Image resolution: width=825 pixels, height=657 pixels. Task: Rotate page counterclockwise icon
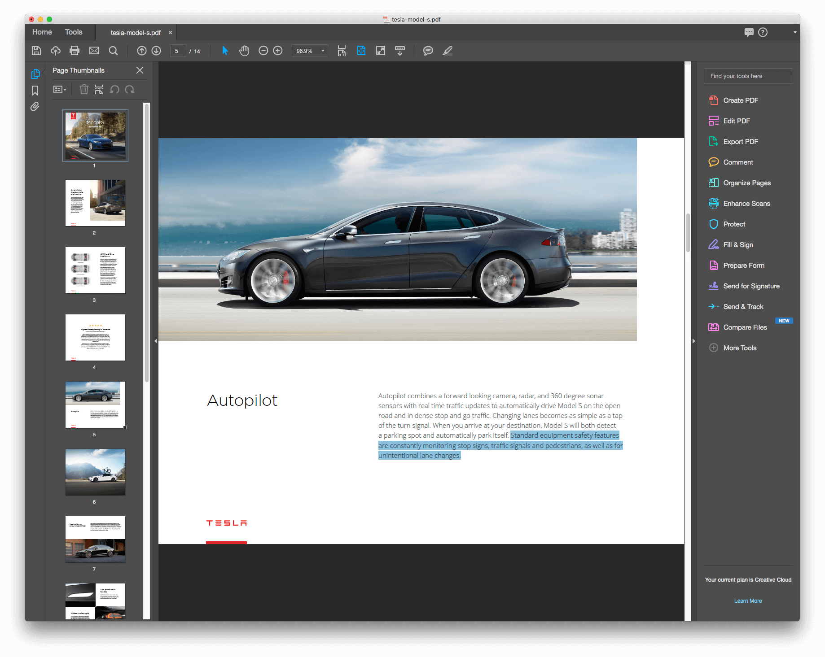[114, 90]
